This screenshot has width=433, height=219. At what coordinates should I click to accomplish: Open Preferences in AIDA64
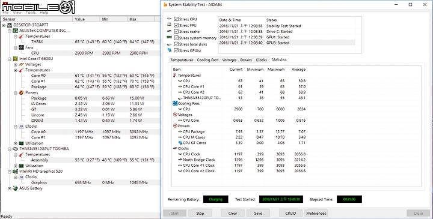click(x=316, y=213)
